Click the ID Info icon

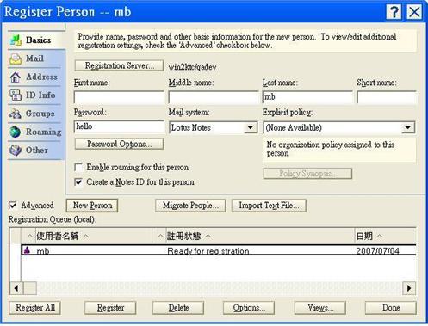[16, 95]
